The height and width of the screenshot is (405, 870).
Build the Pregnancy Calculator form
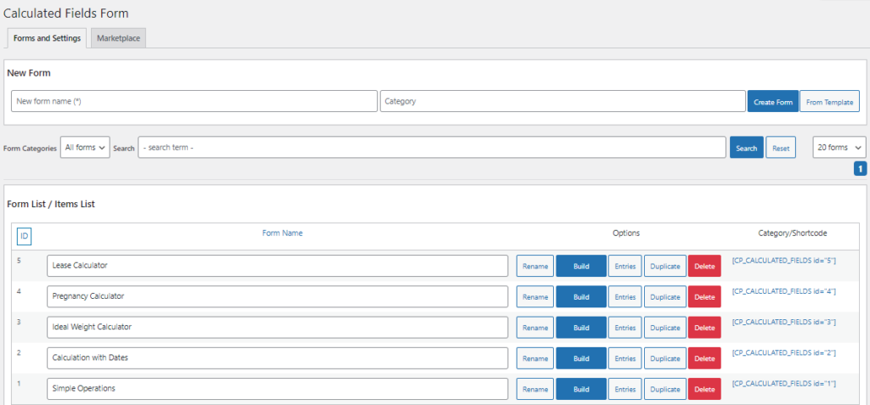pos(581,297)
